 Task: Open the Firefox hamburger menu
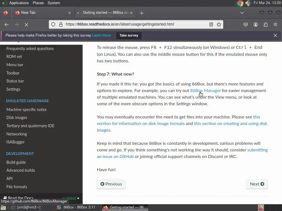(275, 24)
